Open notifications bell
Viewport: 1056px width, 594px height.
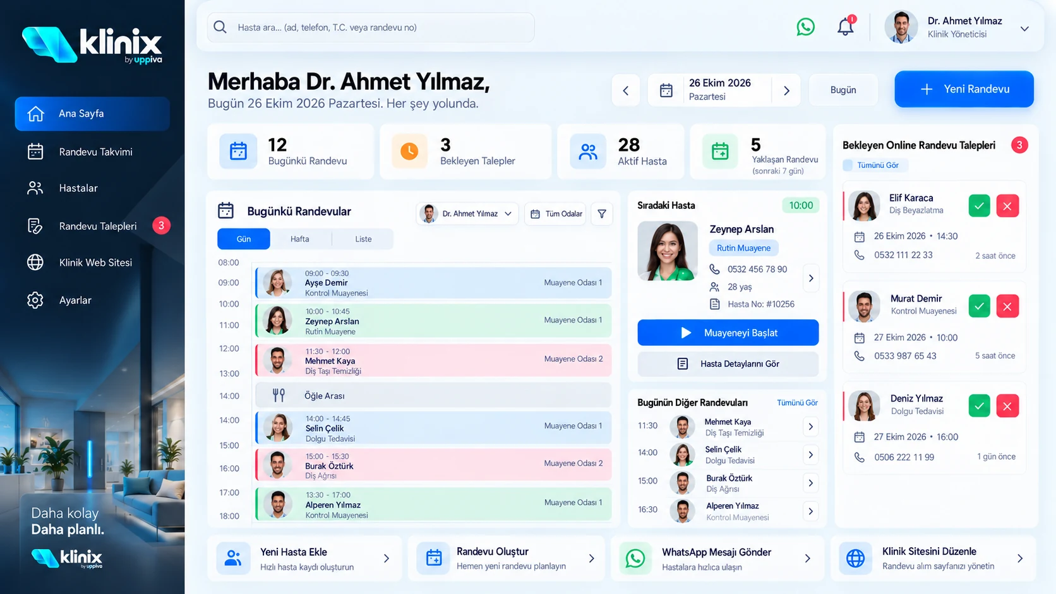pos(846,27)
